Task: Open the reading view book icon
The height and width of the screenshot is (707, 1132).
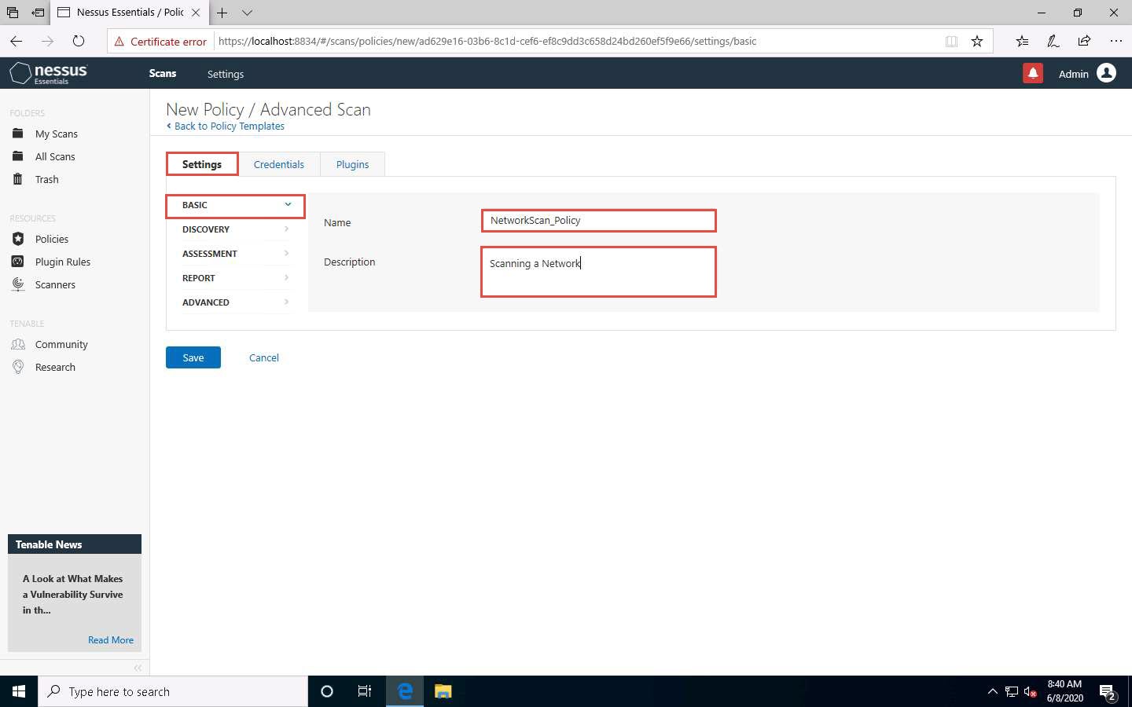Action: coord(951,41)
